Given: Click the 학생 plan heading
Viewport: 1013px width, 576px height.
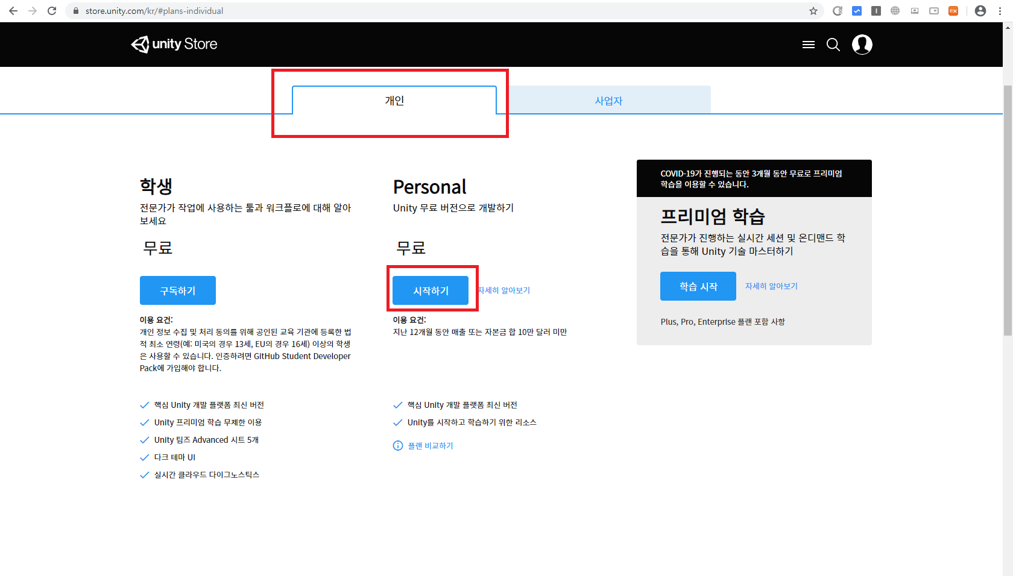Looking at the screenshot, I should click(x=156, y=186).
